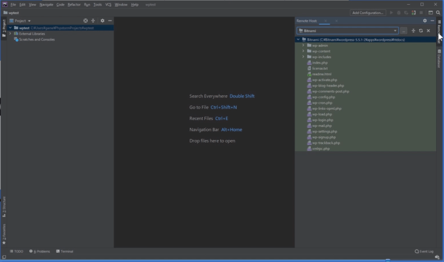Open the Database sidebar tab
The height and width of the screenshot is (262, 444).
[439, 59]
